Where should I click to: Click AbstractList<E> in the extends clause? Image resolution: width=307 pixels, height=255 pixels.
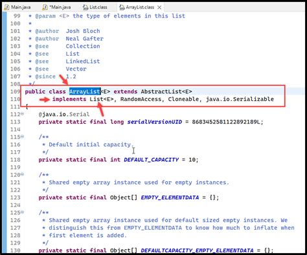click(166, 91)
